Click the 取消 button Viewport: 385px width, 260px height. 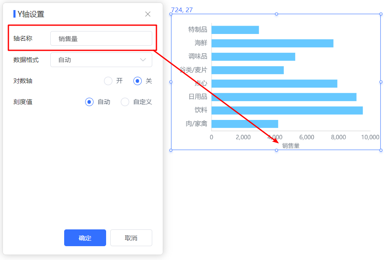[x=131, y=238]
